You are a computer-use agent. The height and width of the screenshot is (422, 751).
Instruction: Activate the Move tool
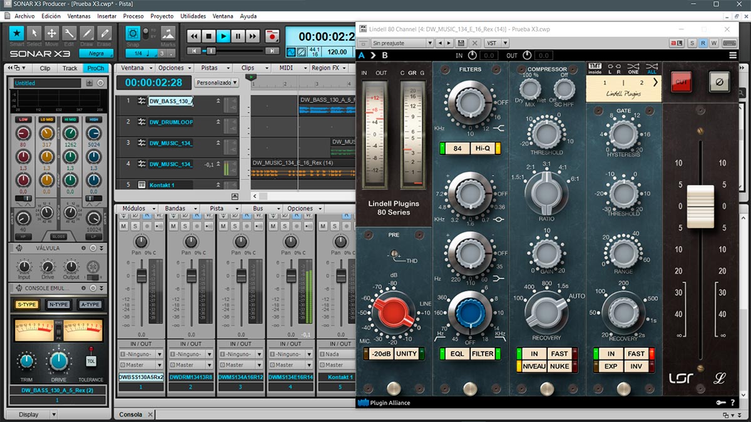52,33
